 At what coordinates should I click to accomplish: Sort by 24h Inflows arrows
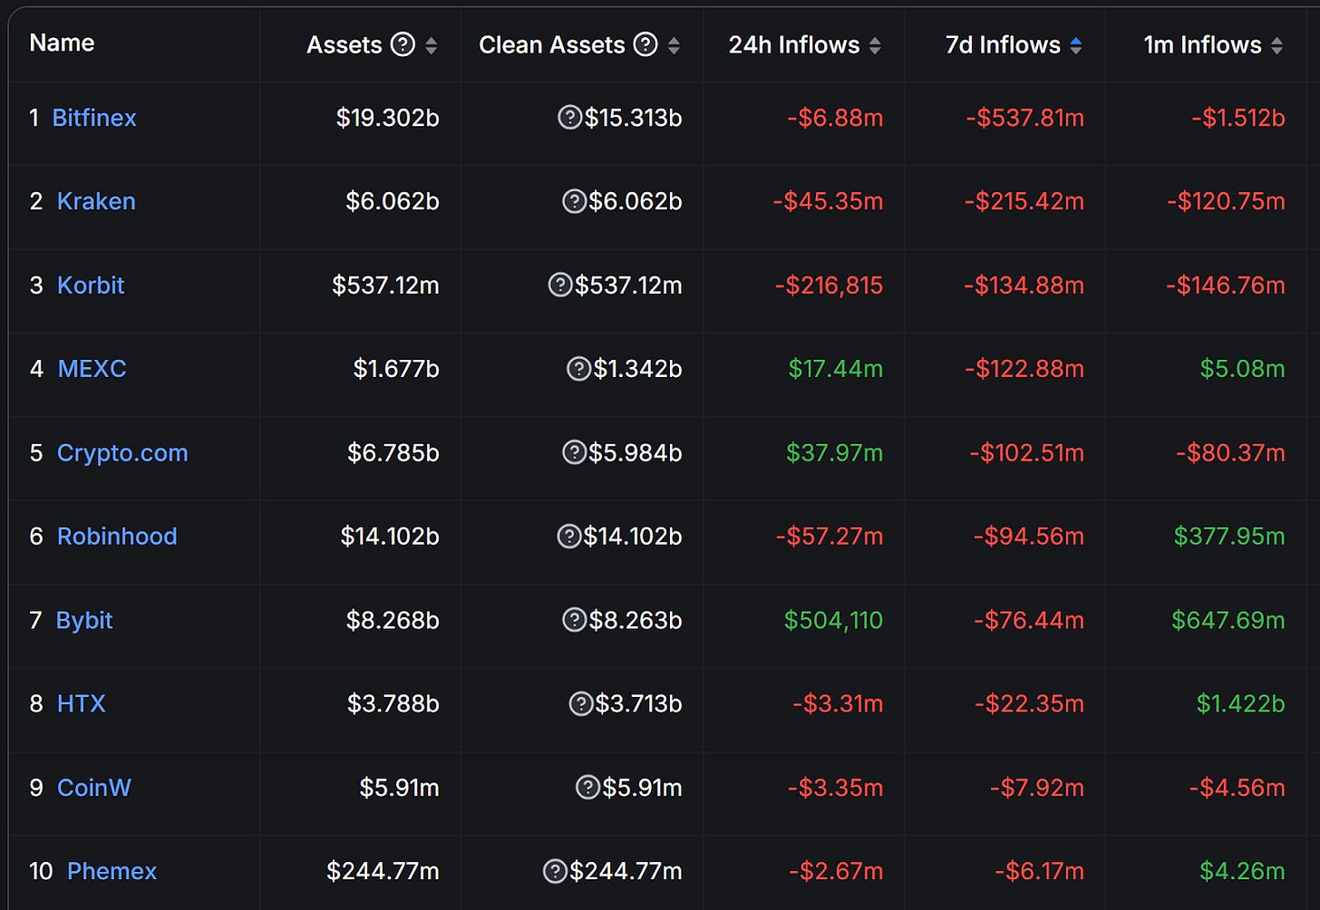point(875,45)
